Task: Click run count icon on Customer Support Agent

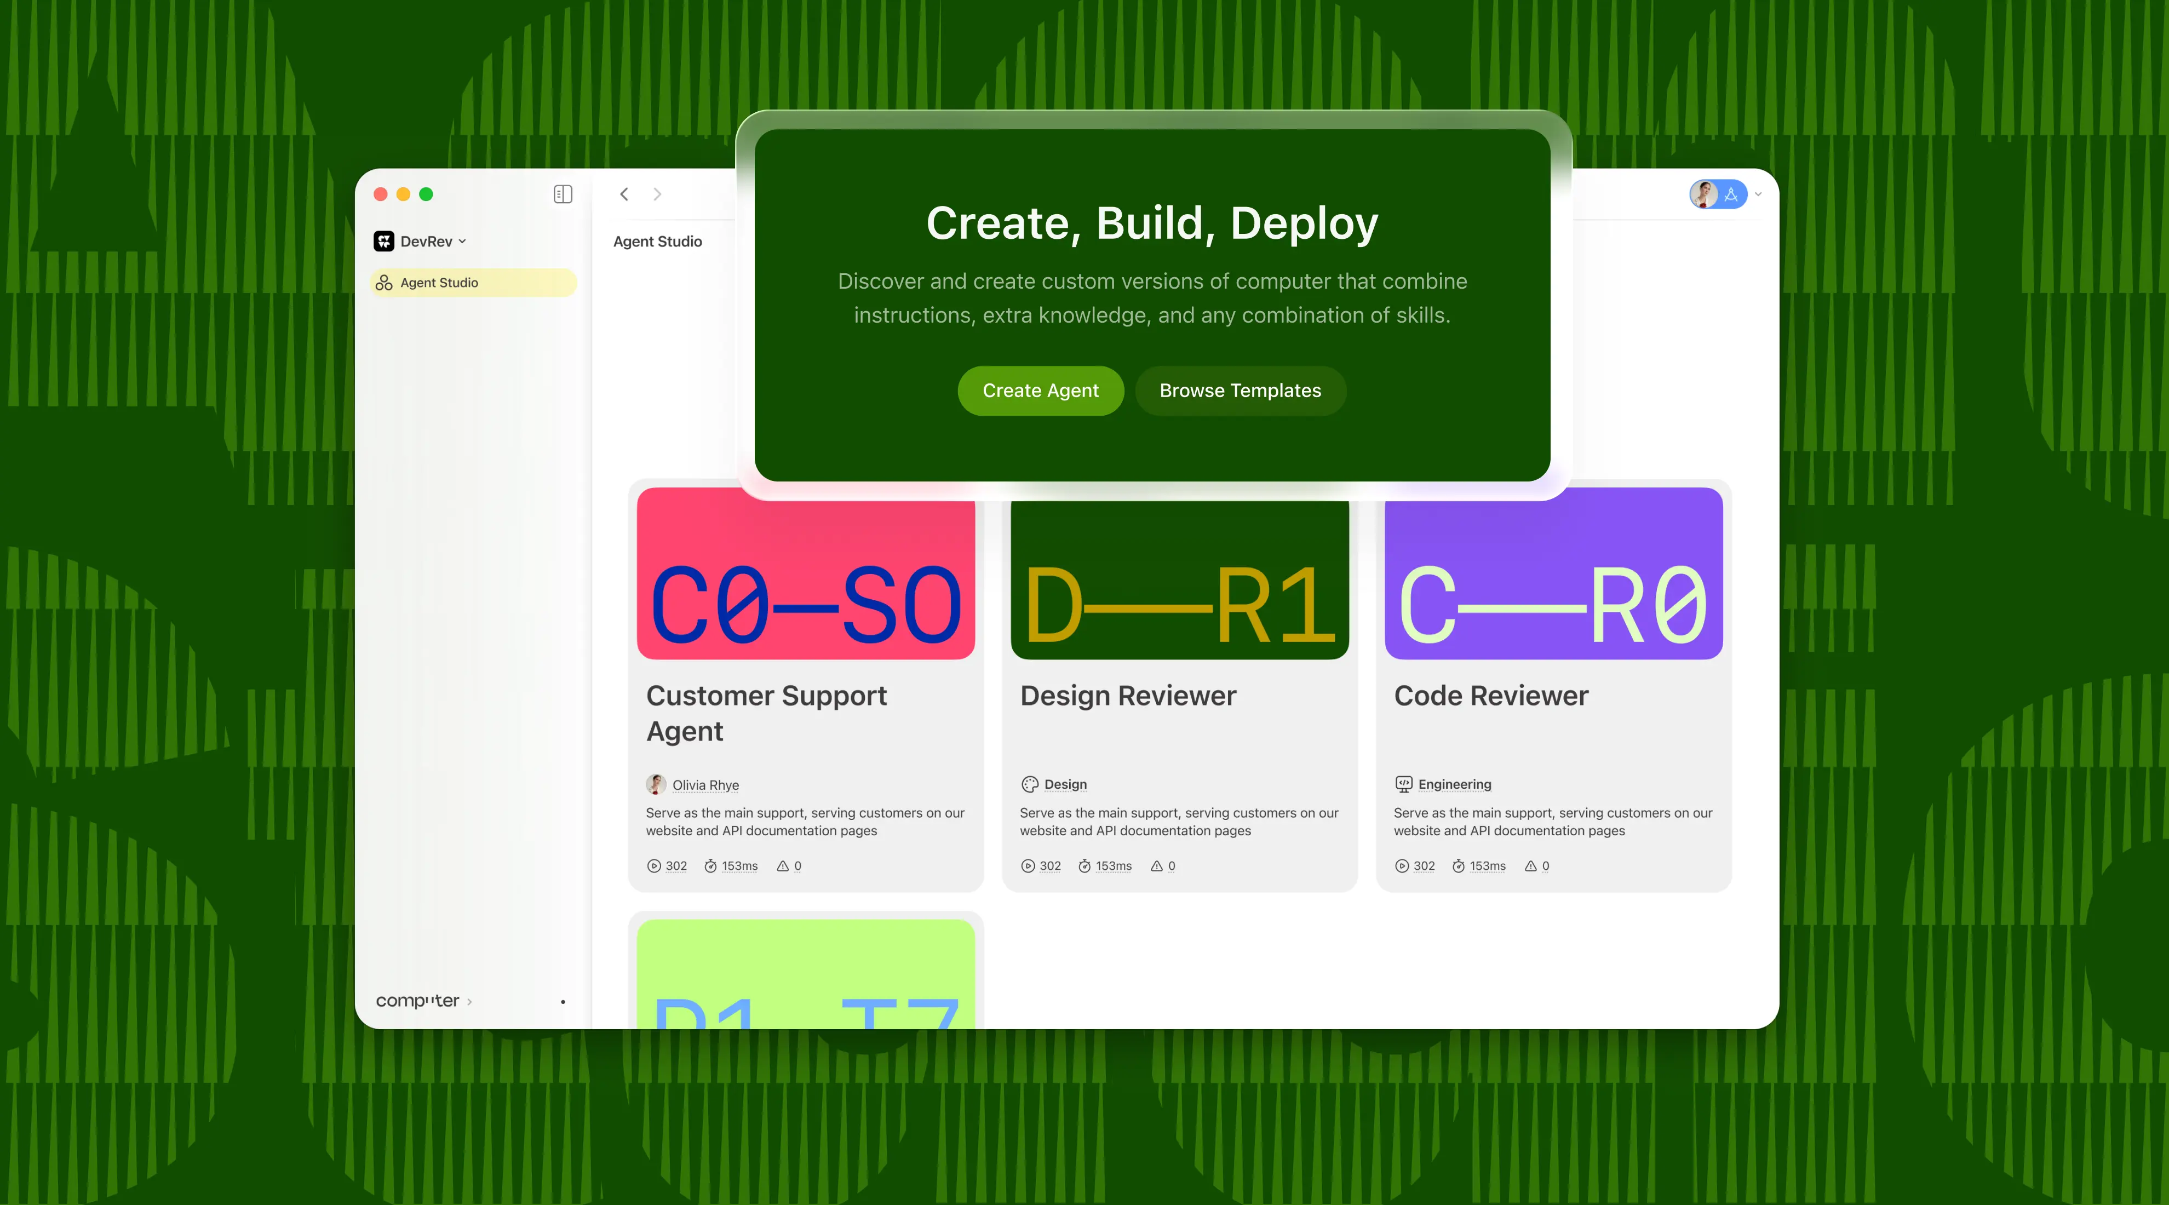Action: coord(653,867)
